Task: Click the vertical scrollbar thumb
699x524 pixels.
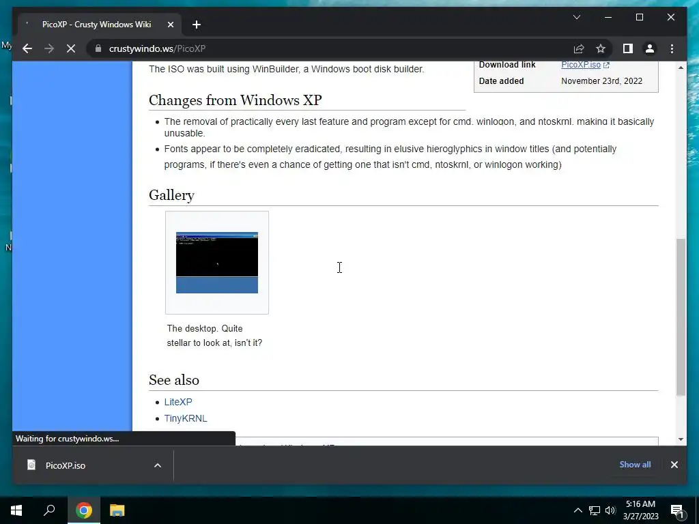Action: (681, 317)
